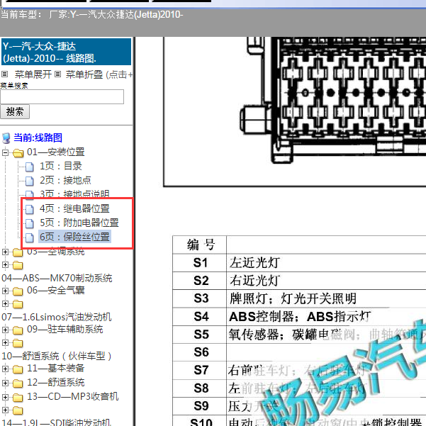The height and width of the screenshot is (426, 426).
Task: Expand the 09—驻车辅助系统 folder
Action: (5, 330)
